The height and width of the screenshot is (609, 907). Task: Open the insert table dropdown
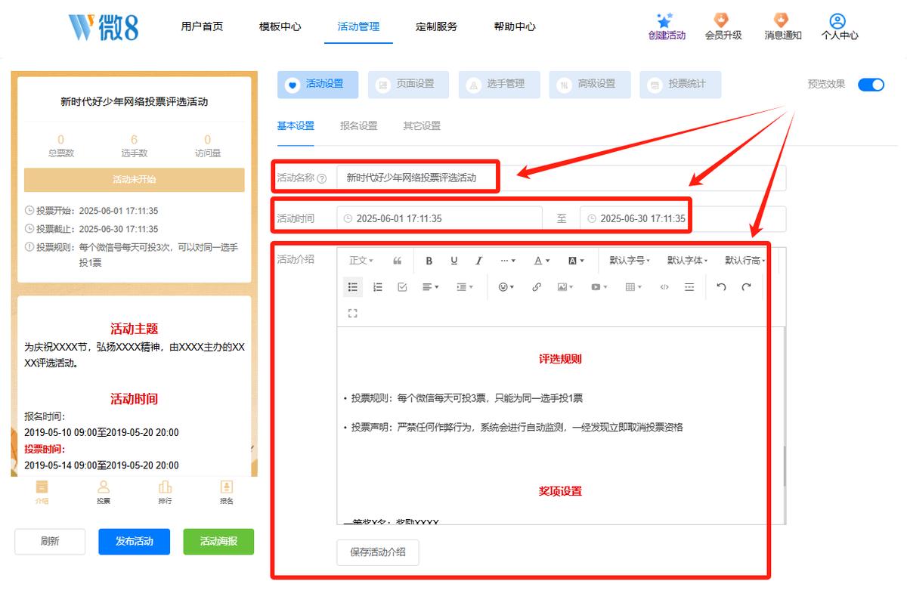coord(633,287)
